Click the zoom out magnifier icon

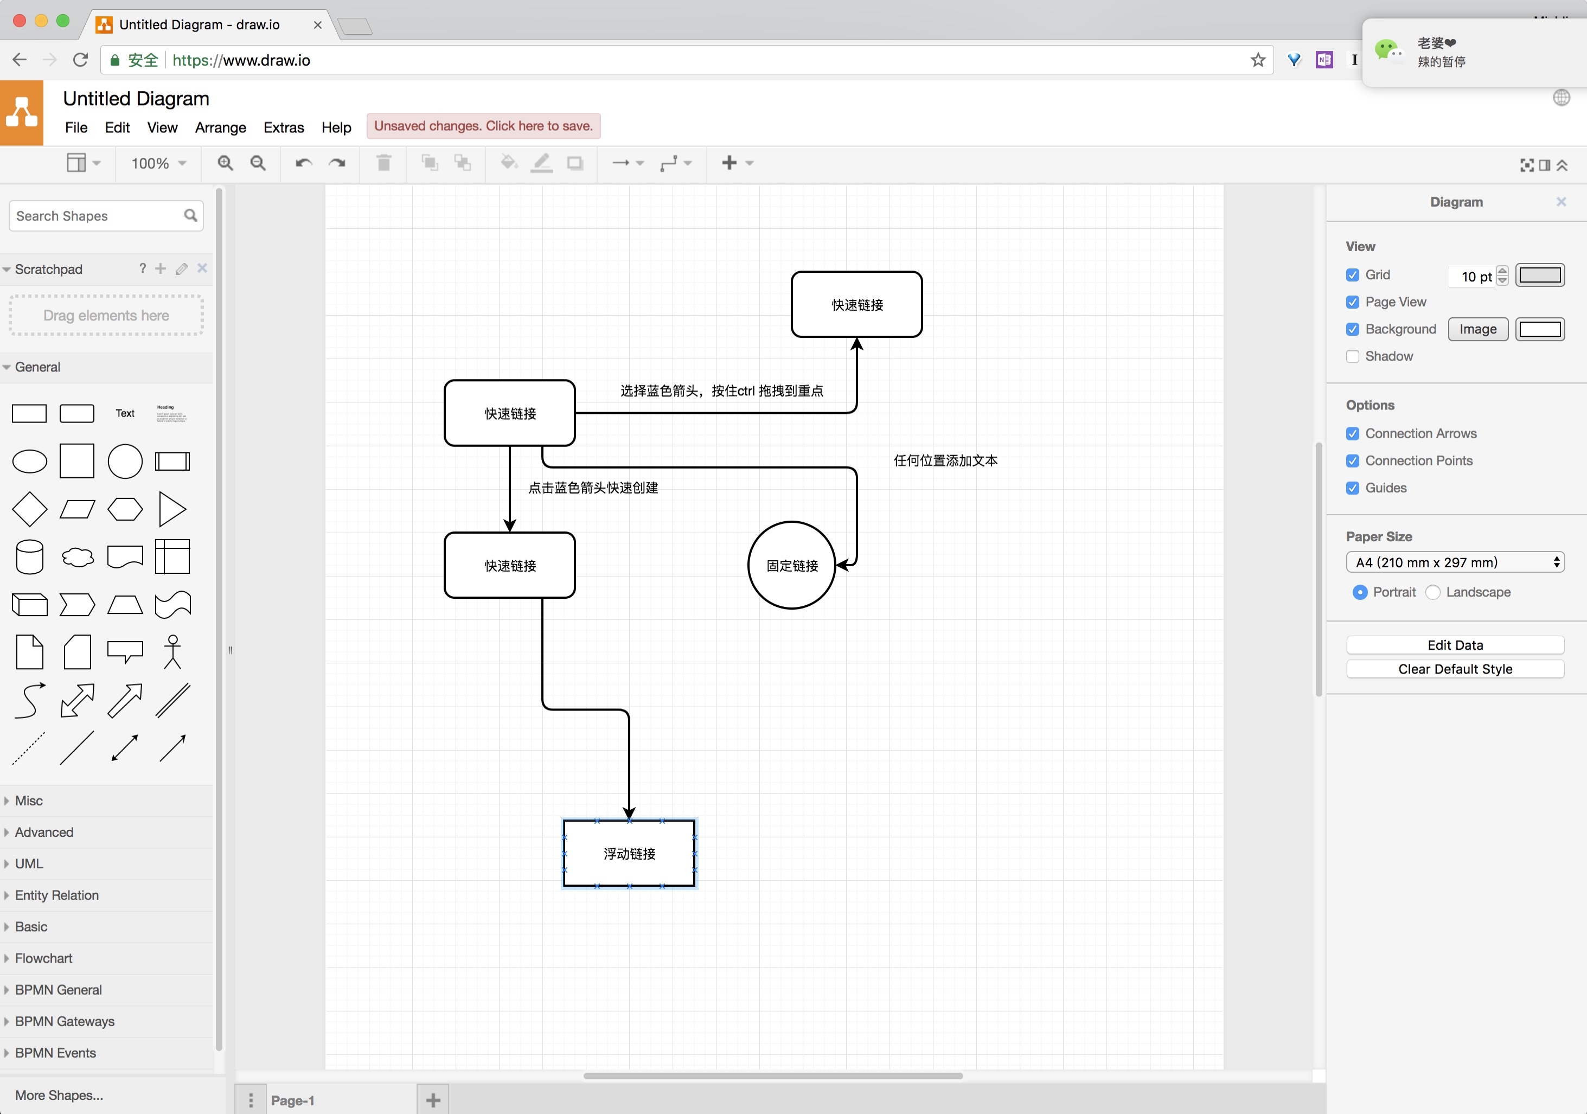click(258, 163)
